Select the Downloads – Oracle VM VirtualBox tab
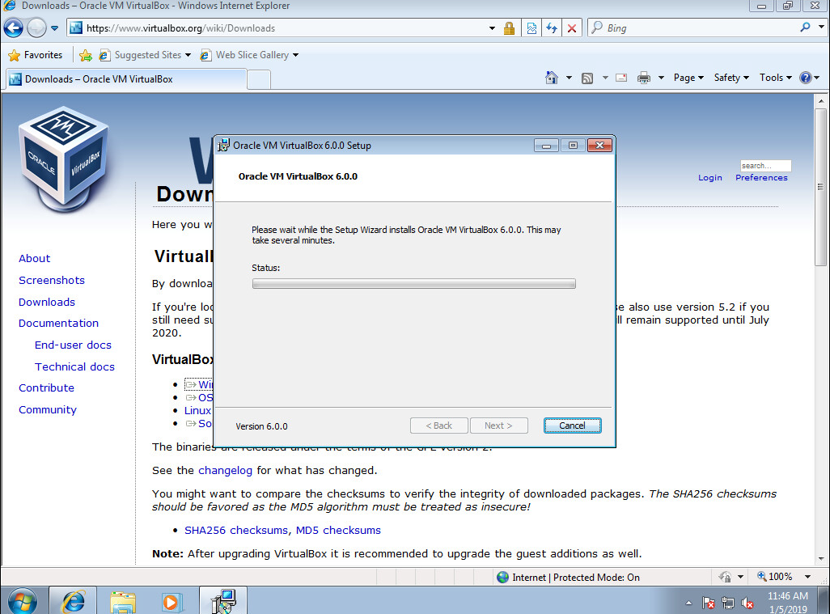This screenshot has height=614, width=830. click(126, 78)
